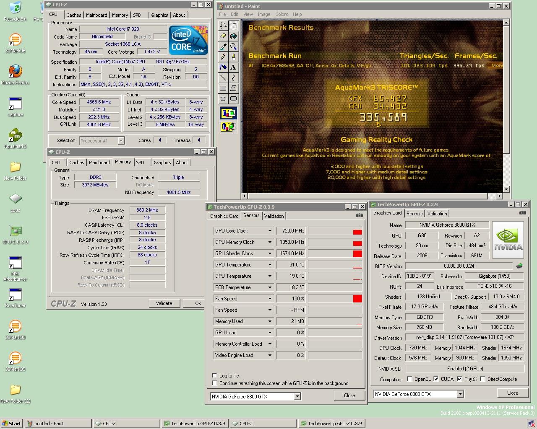Image resolution: width=537 pixels, height=429 pixels.
Task: Select the rectangular Select tool in Paint
Action: point(233,26)
